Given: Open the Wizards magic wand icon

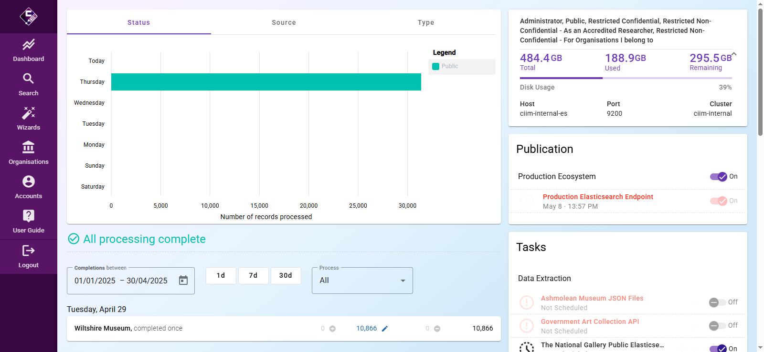Looking at the screenshot, I should point(29,113).
